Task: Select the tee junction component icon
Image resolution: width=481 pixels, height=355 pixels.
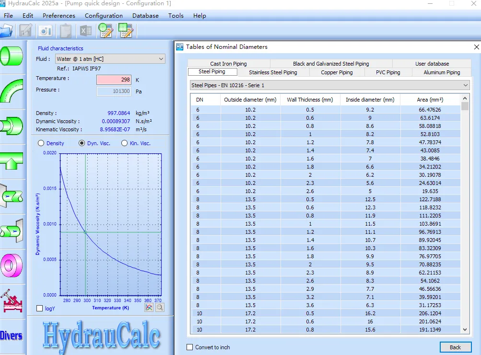Action: click(12, 160)
